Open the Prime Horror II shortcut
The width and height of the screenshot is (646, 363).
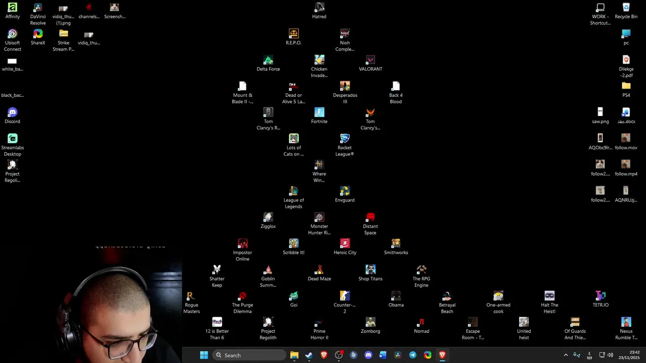319,329
